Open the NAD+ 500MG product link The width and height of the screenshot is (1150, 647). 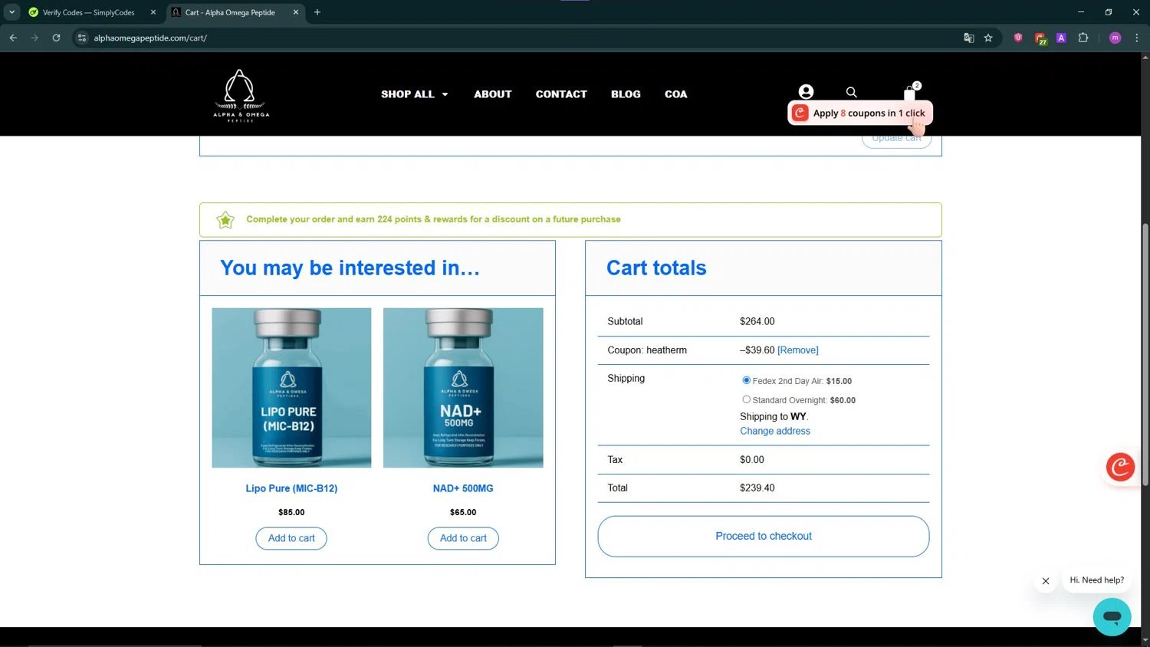pyautogui.click(x=463, y=488)
